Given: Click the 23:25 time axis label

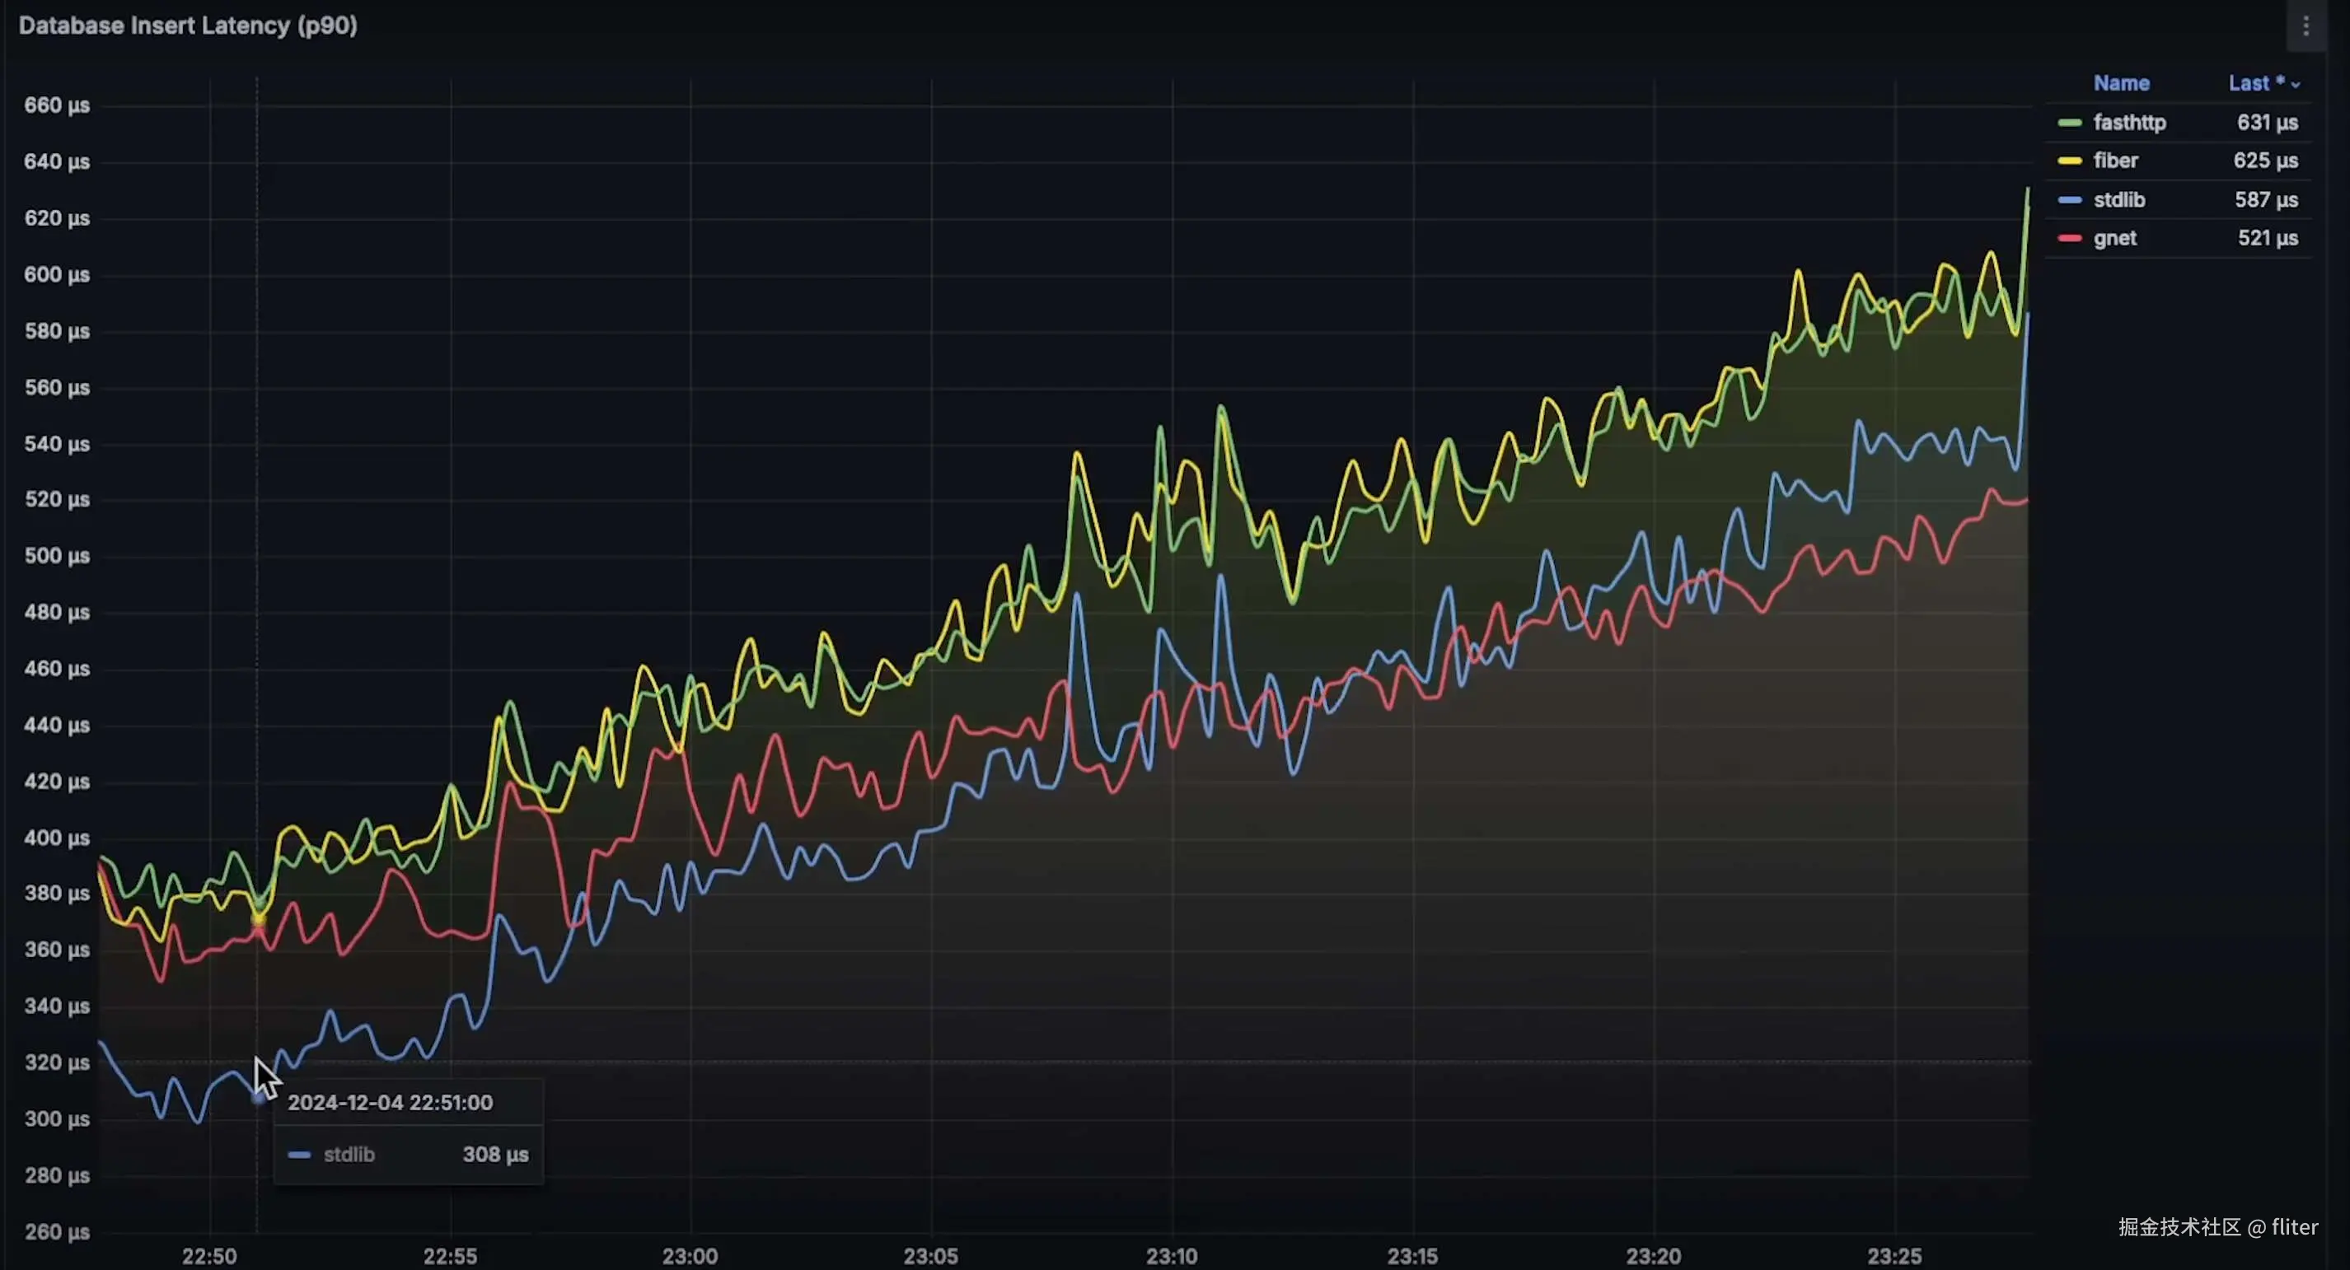Looking at the screenshot, I should point(1894,1255).
